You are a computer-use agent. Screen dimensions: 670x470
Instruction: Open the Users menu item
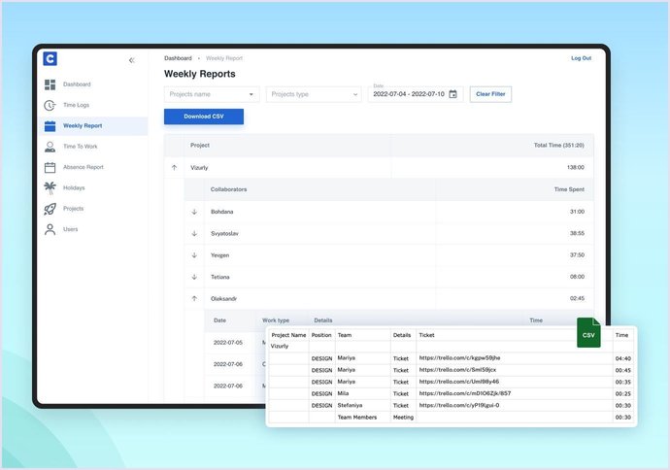(71, 229)
